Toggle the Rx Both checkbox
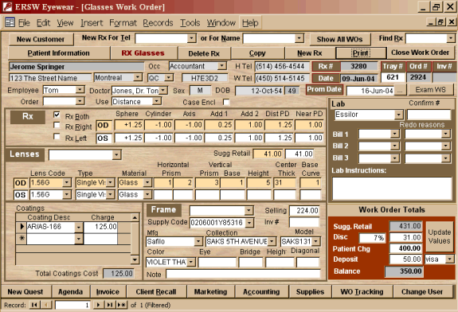 (57, 115)
